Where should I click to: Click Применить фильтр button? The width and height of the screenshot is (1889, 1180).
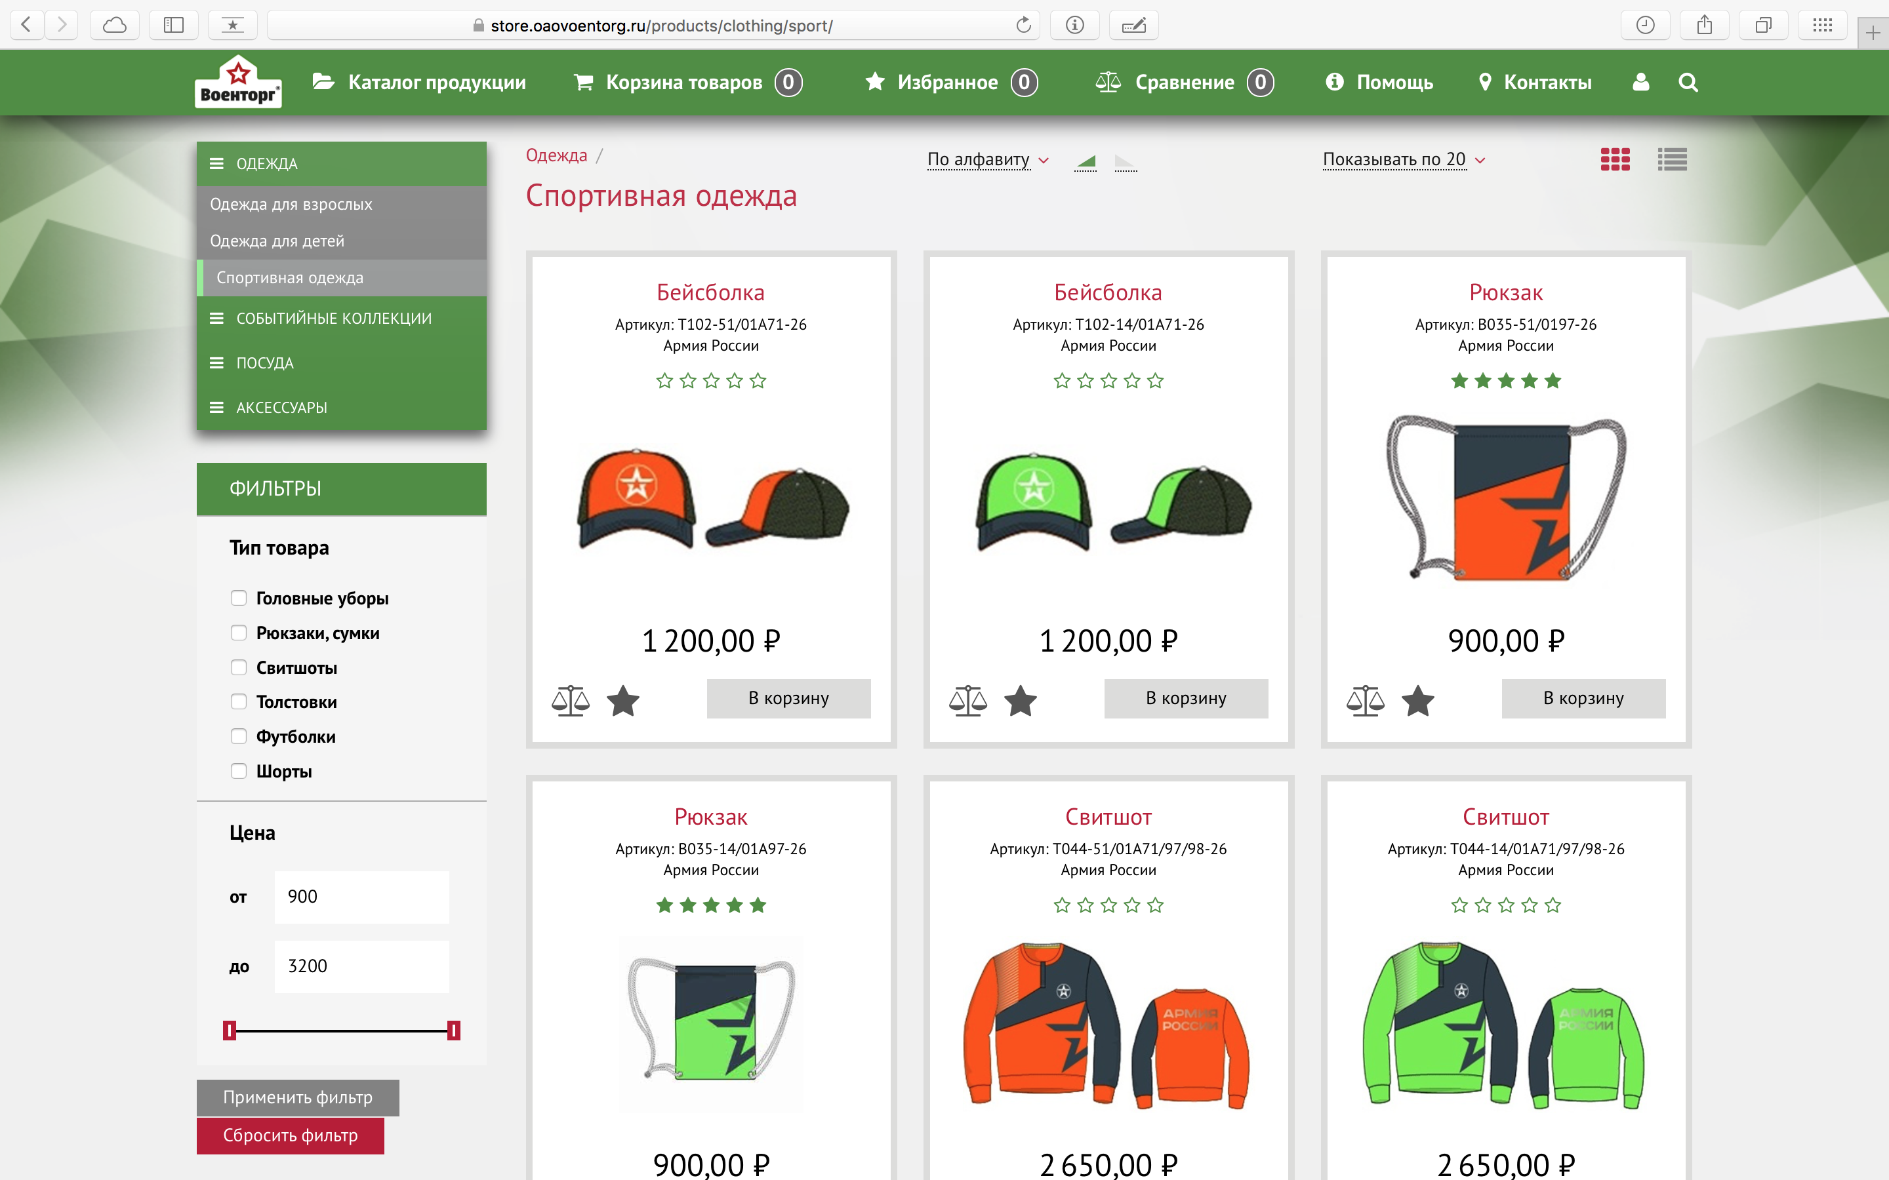(297, 1097)
